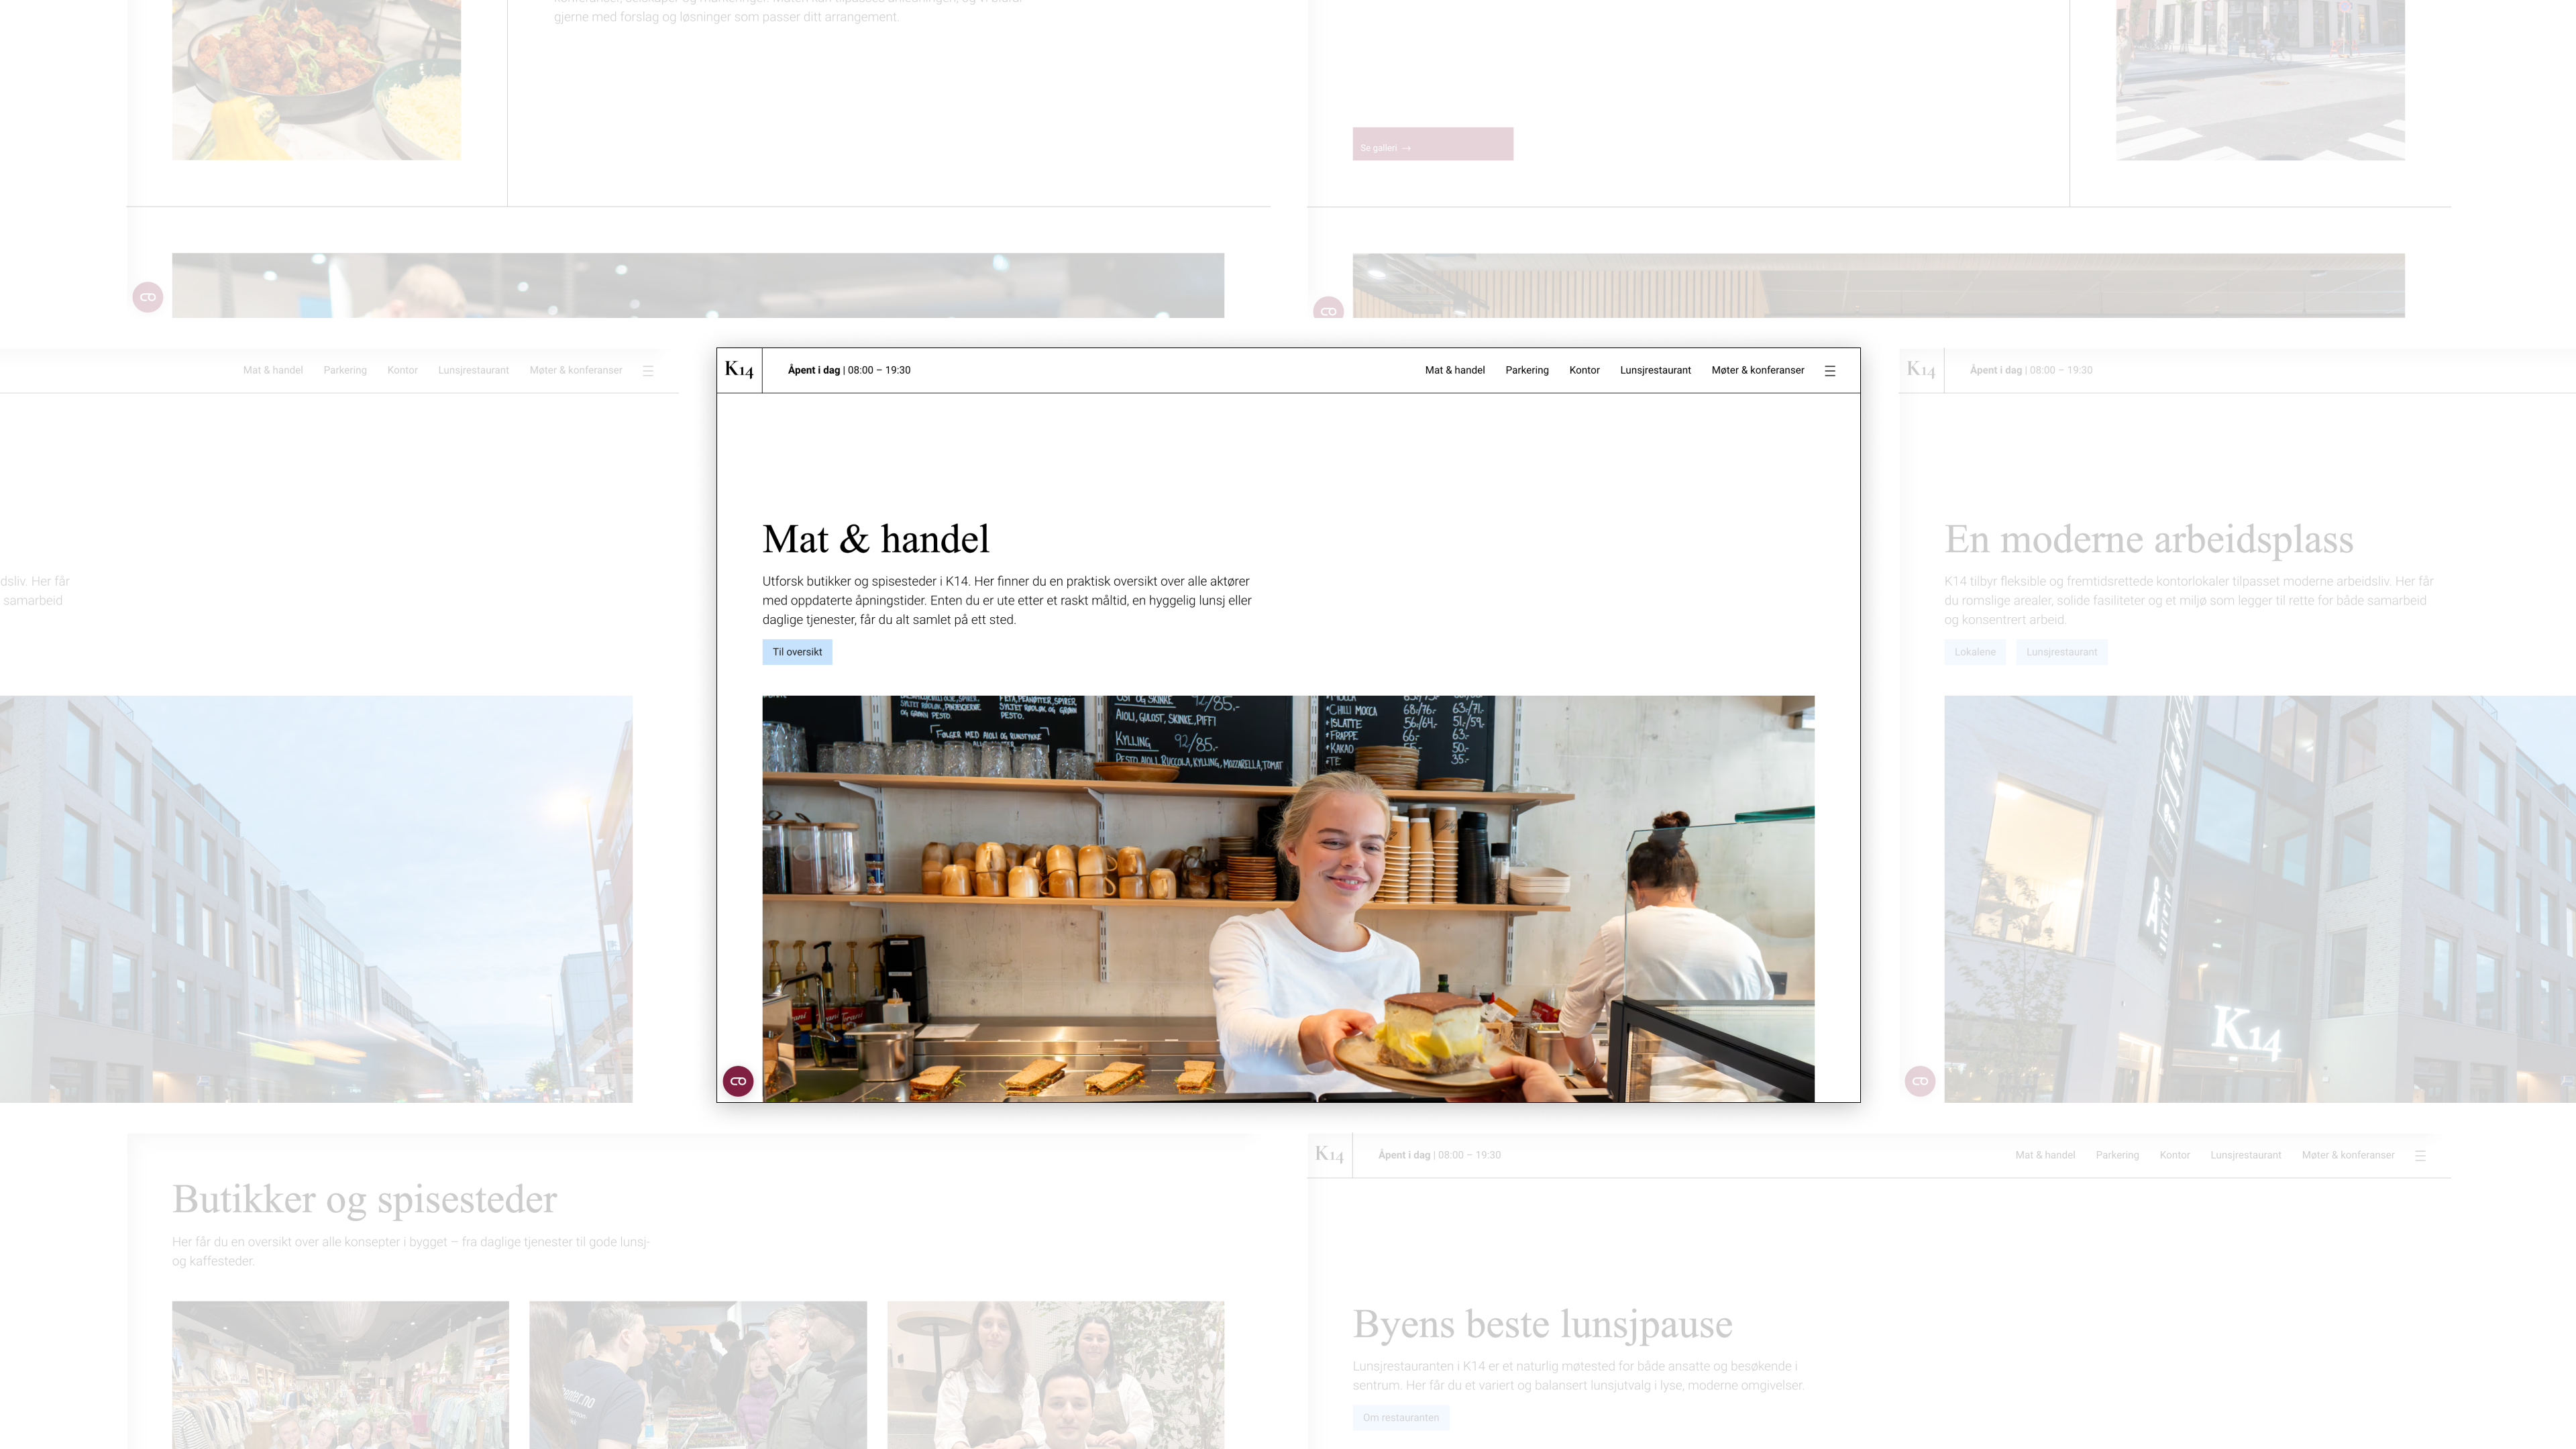Click the faded Se galleri button
Image resolution: width=2576 pixels, height=1449 pixels.
tap(1433, 144)
